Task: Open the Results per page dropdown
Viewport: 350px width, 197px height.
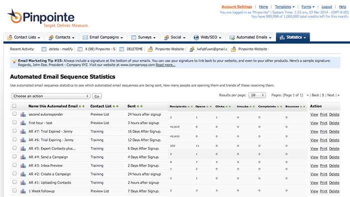Action: coord(257,95)
